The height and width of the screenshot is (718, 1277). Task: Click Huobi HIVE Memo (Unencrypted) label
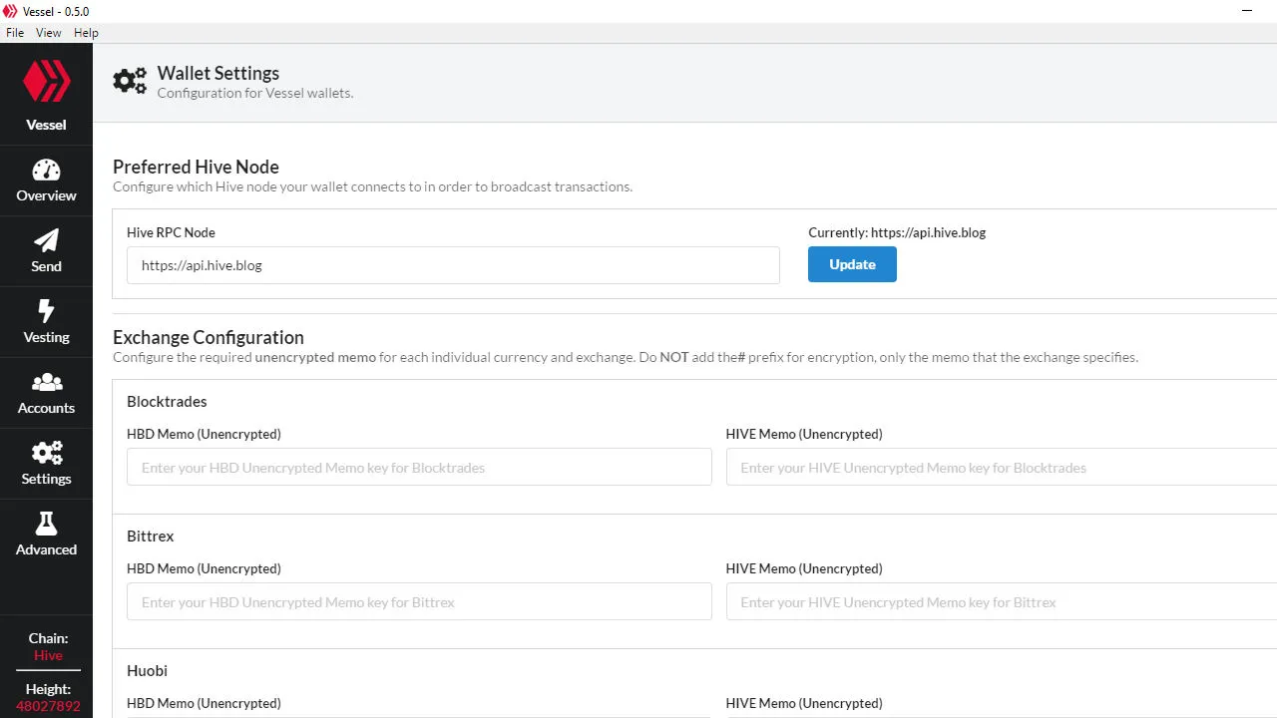[x=804, y=703]
